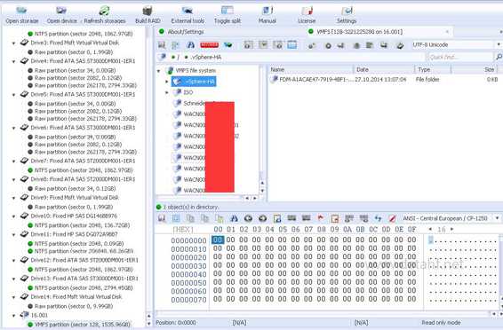
Task: Click the second round forward-arrow icon in the hex toolbar
Action: tap(262, 218)
